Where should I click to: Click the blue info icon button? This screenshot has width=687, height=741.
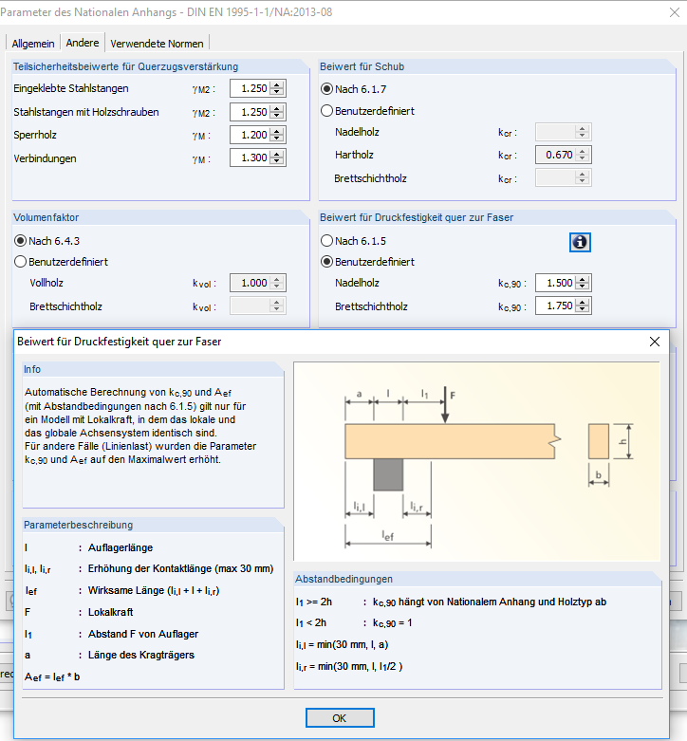click(x=580, y=242)
